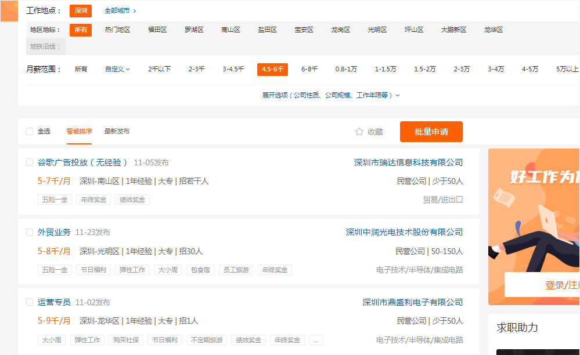
Task: Switch to the 最新发布 sorting tab
Action: point(117,131)
